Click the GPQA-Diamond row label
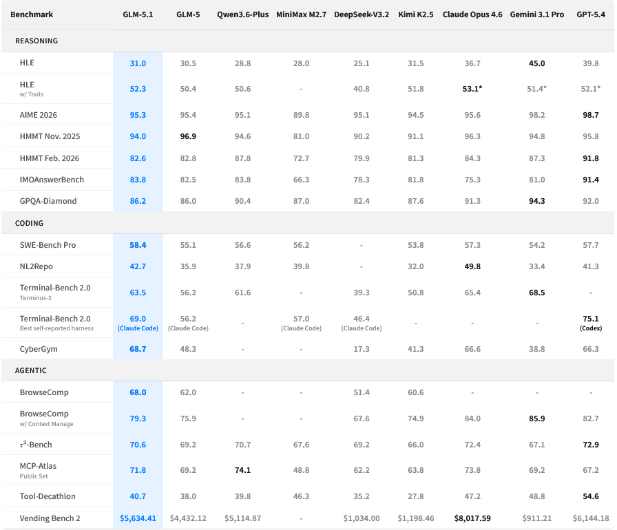 tap(48, 201)
